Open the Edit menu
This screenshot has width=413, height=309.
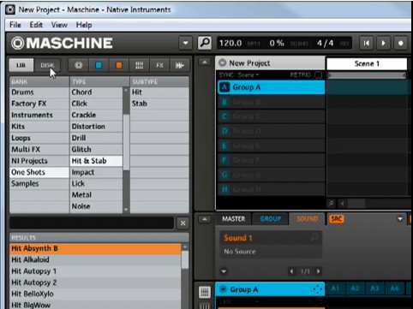coord(36,25)
